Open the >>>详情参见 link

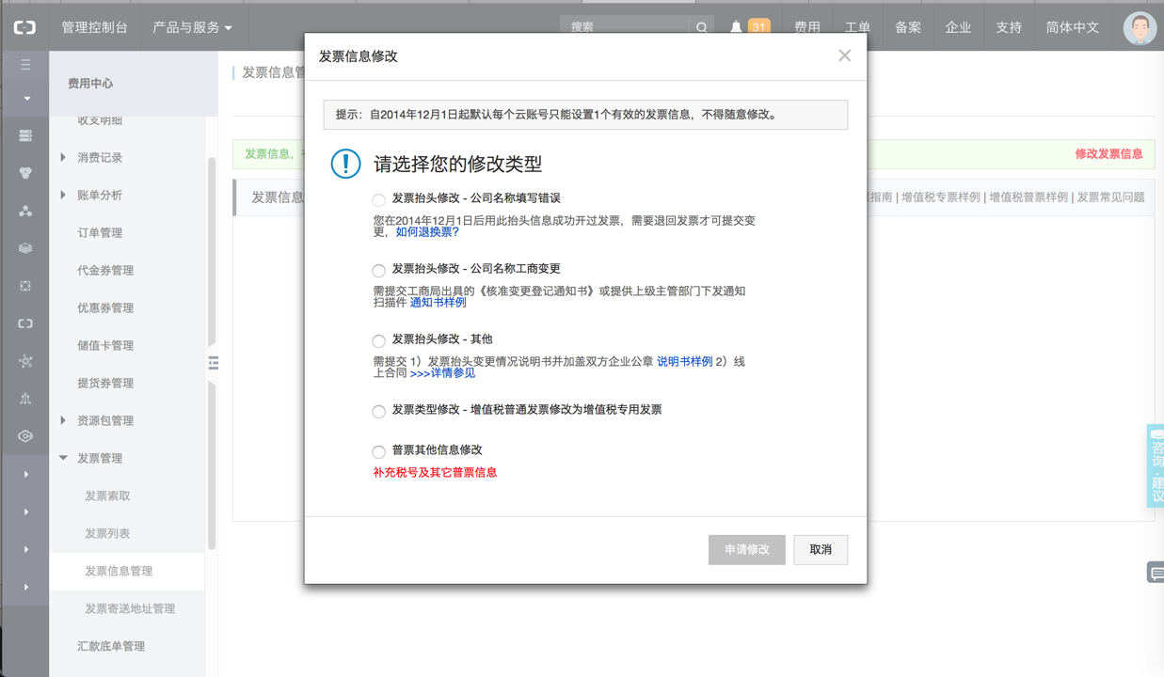[x=442, y=373]
